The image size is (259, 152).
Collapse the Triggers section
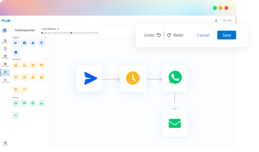click(45, 37)
